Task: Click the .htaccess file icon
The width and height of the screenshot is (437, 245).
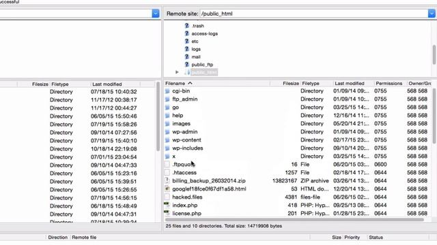Action: coord(167,173)
